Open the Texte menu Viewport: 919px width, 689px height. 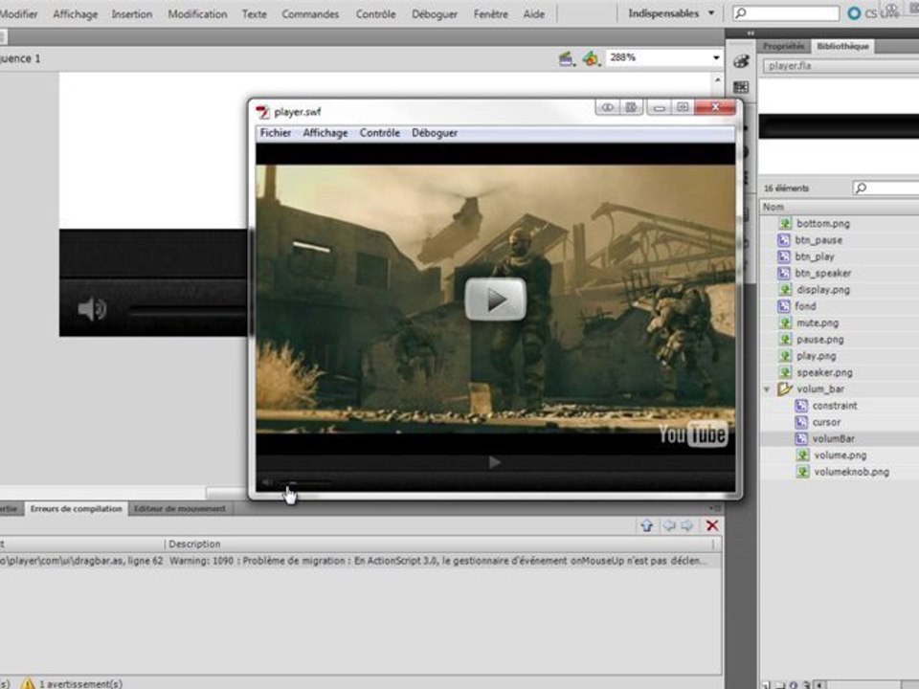pyautogui.click(x=254, y=13)
